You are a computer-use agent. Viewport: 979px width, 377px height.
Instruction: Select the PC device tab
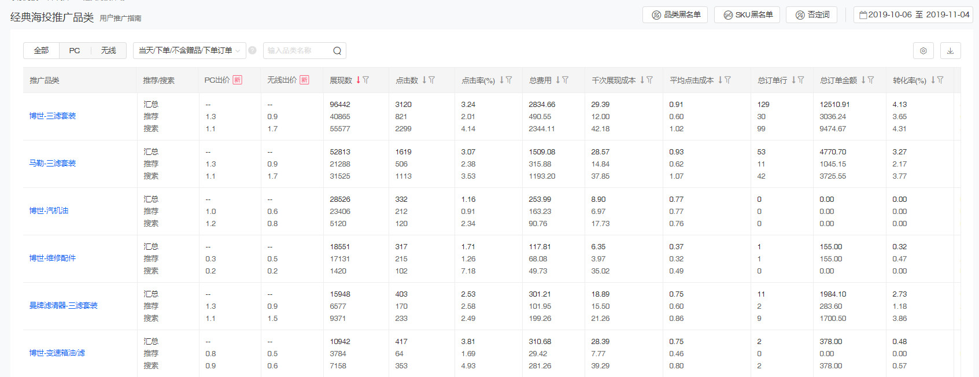tap(75, 51)
